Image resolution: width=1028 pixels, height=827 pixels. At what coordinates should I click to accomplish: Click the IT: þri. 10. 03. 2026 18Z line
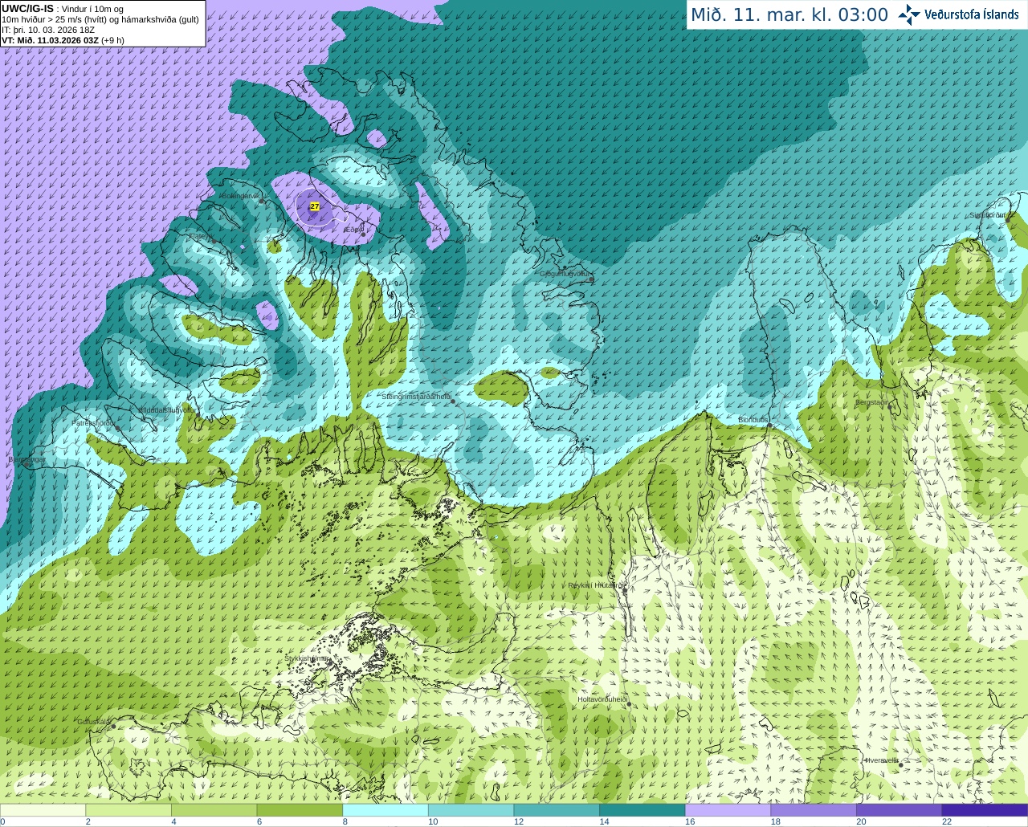coord(48,30)
